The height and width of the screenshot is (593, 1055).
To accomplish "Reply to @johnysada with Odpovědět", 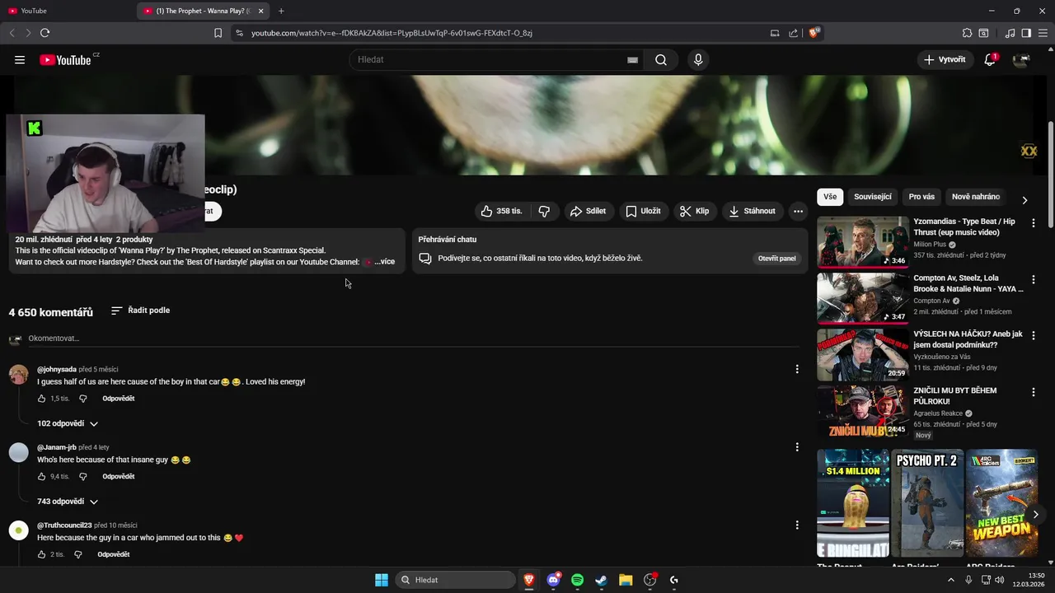I will point(119,399).
